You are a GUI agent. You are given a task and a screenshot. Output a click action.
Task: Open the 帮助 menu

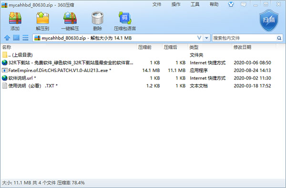[x=214, y=4]
